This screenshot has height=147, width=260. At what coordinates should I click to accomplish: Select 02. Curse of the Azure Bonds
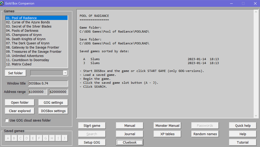37,22
